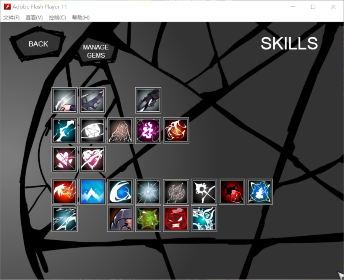Screen dimensions: 344x280
Task: Pick the single pink slashed heart skill
Action: 92,159
